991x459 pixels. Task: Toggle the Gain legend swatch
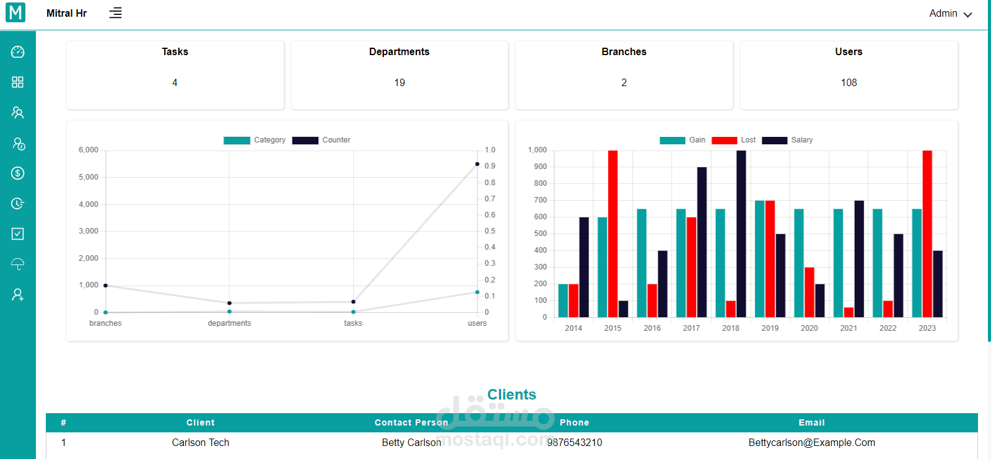(673, 140)
